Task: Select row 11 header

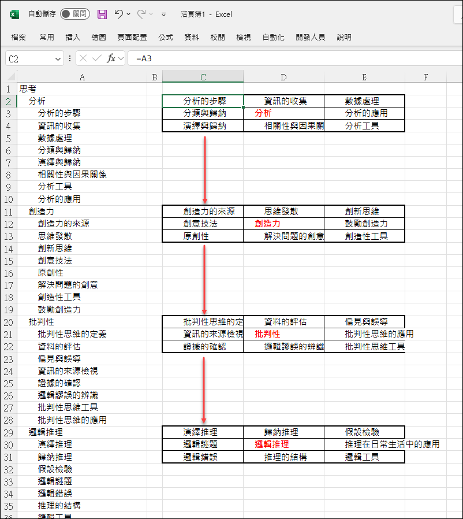Action: click(9, 212)
